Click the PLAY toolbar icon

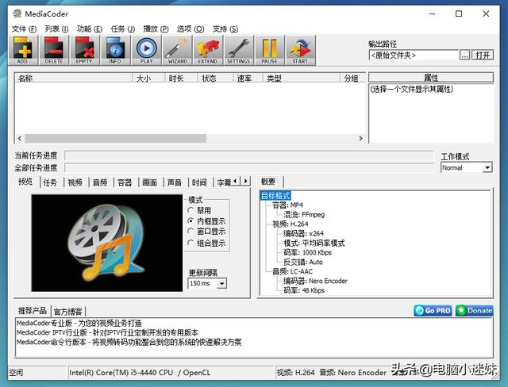pos(146,51)
